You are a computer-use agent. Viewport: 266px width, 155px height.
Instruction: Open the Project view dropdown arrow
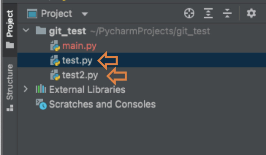[x=85, y=14]
